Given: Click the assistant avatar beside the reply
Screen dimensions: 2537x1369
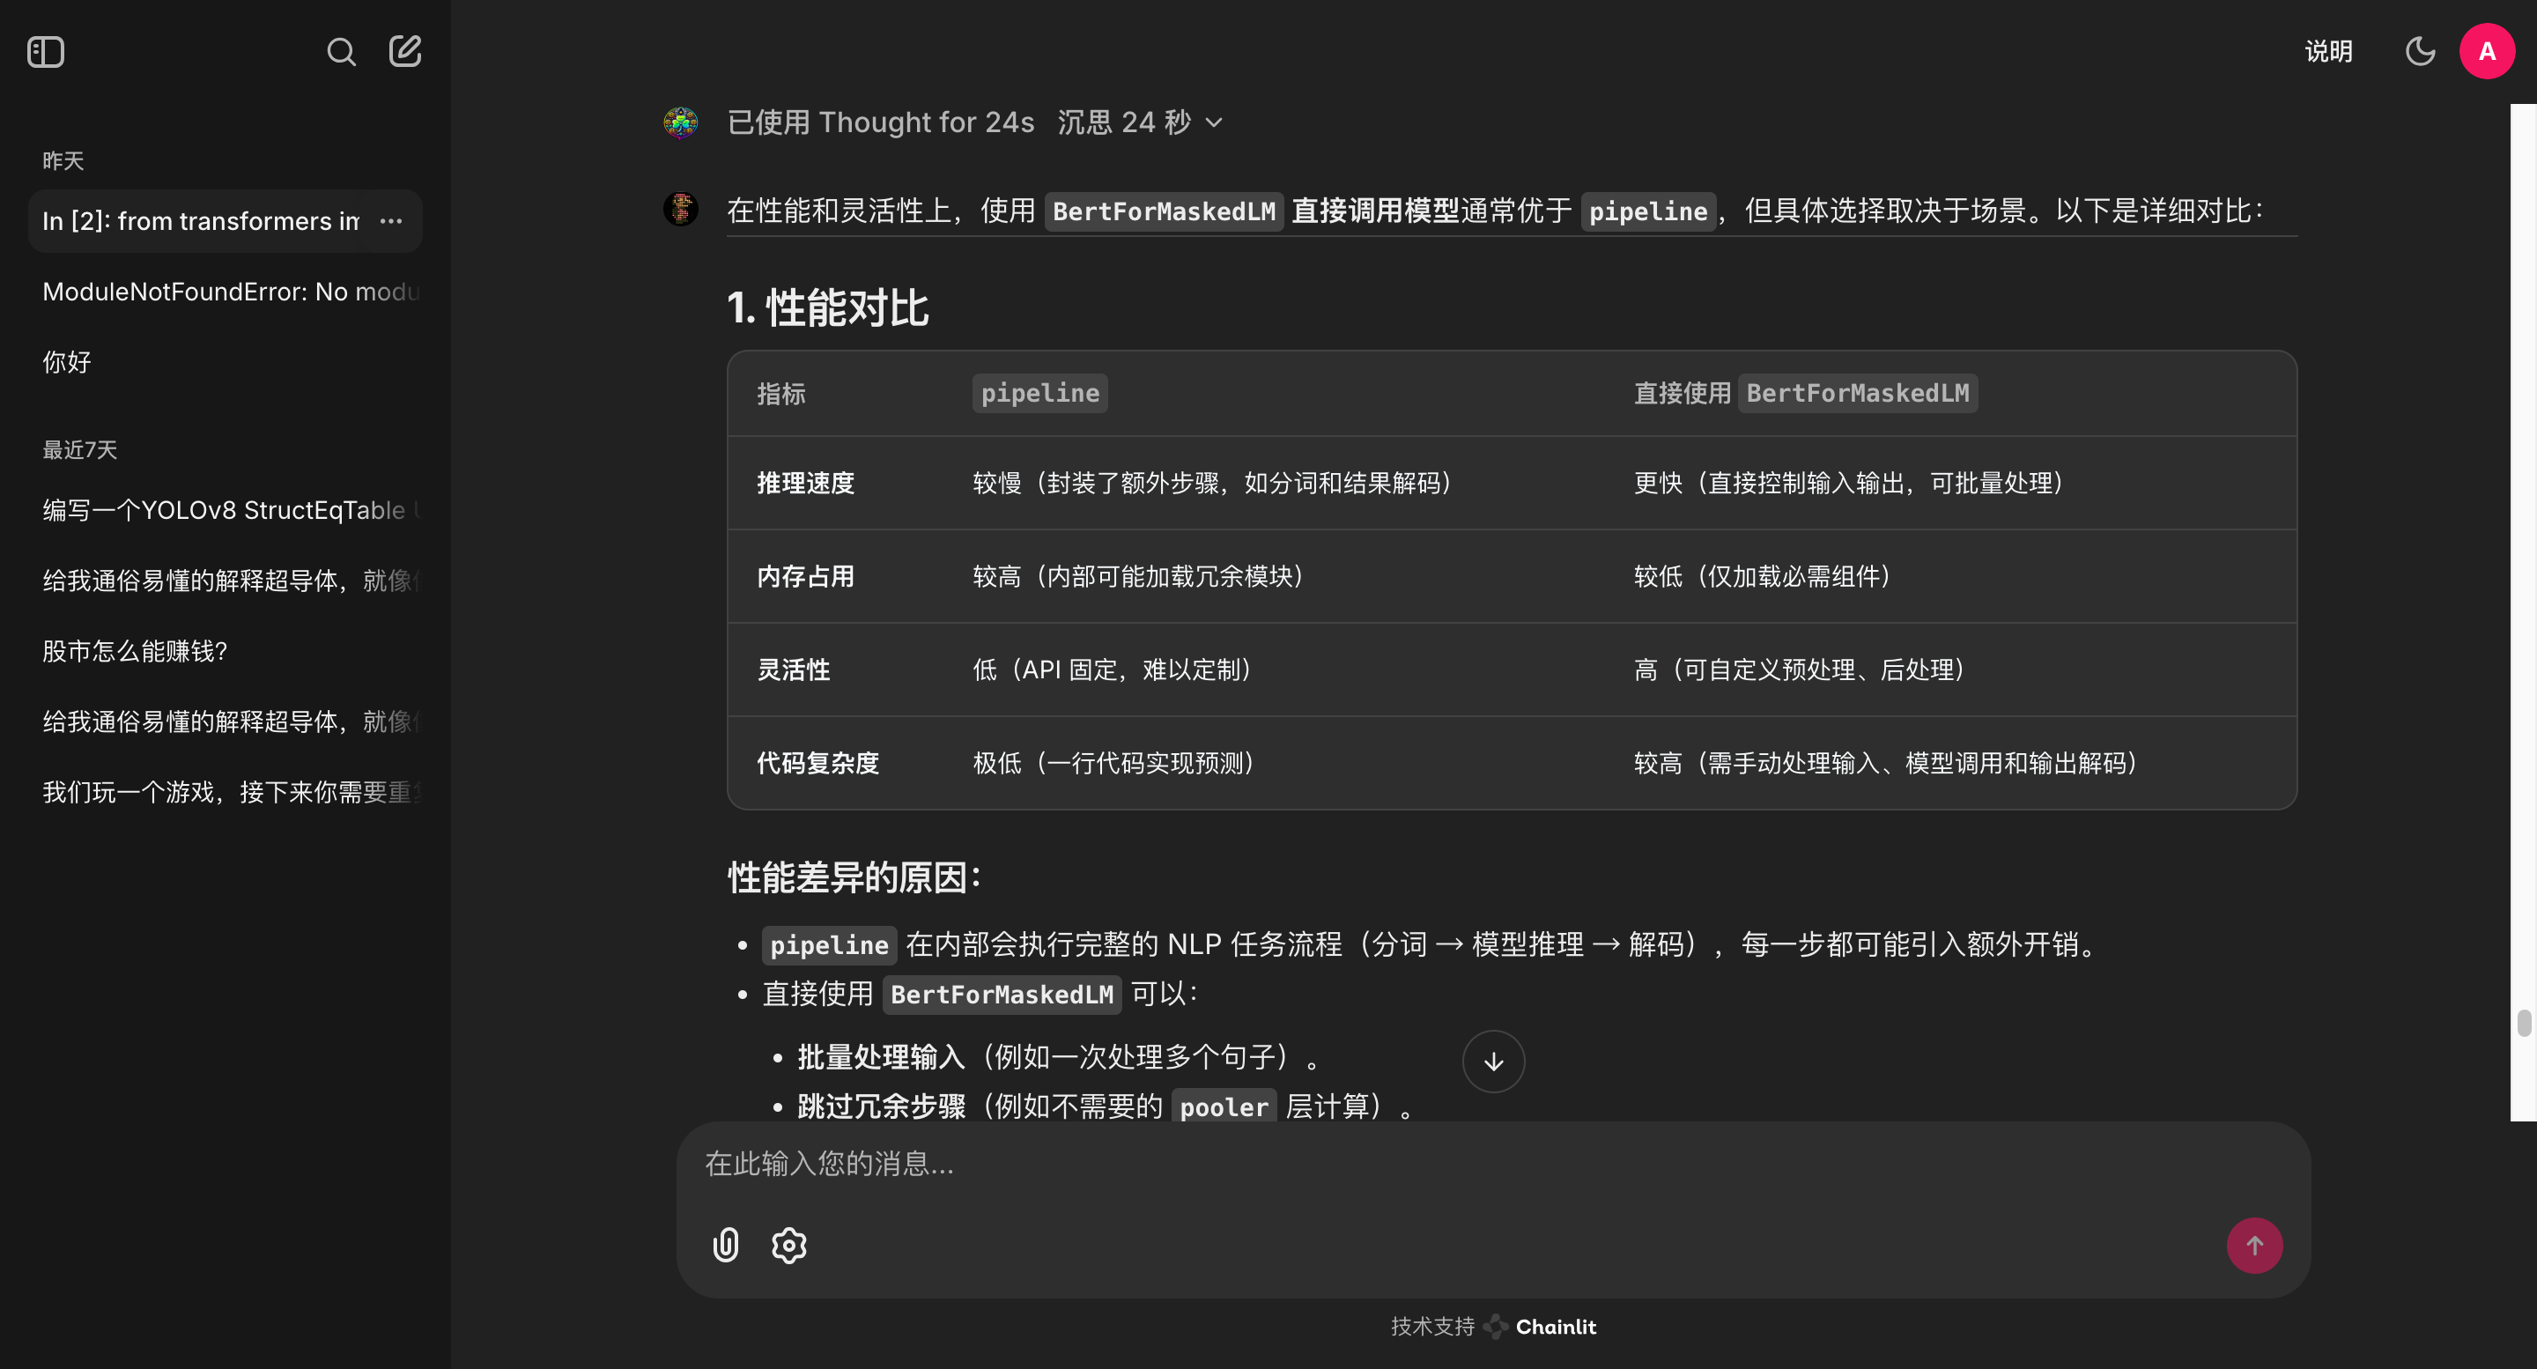Looking at the screenshot, I should tap(681, 209).
